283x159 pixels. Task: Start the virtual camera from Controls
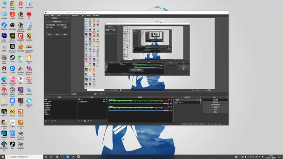pyautogui.click(x=215, y=105)
